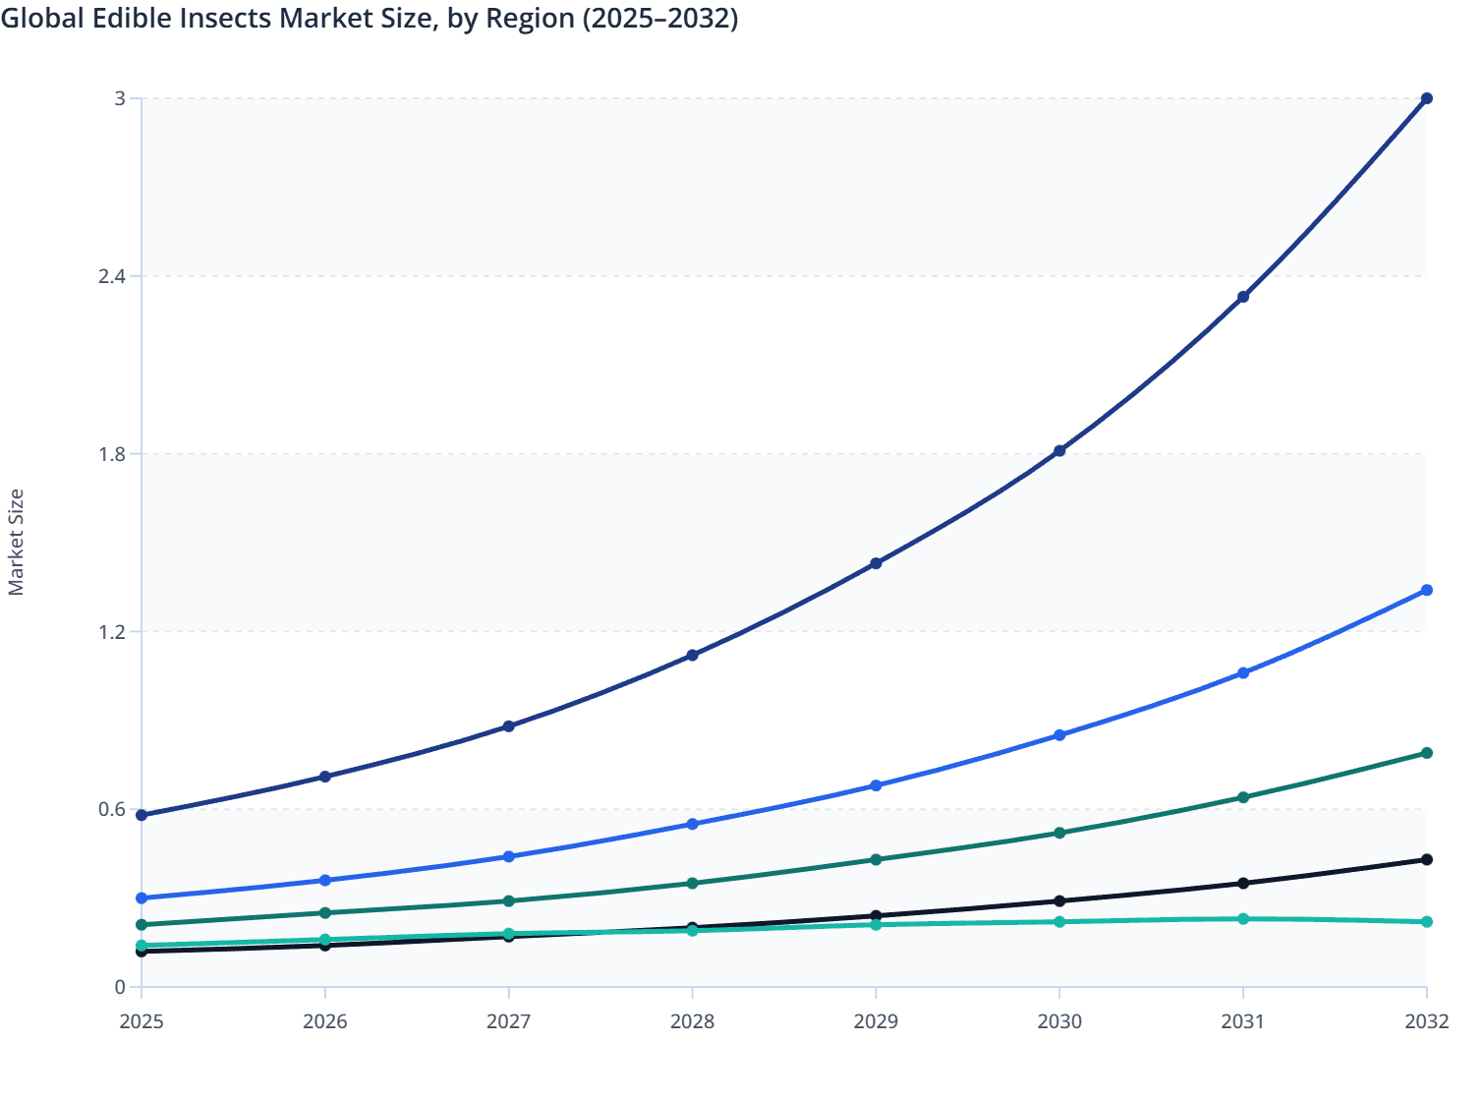Select the bright blue line's 2032 data point

[1426, 590]
